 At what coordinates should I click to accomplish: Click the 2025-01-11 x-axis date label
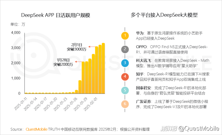(20, 104)
